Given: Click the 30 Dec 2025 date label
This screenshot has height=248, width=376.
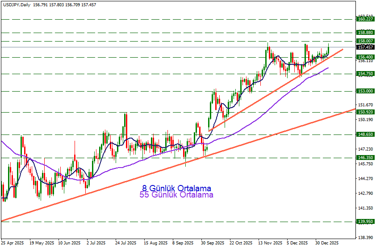Looking at the screenshot, I should point(326,243).
